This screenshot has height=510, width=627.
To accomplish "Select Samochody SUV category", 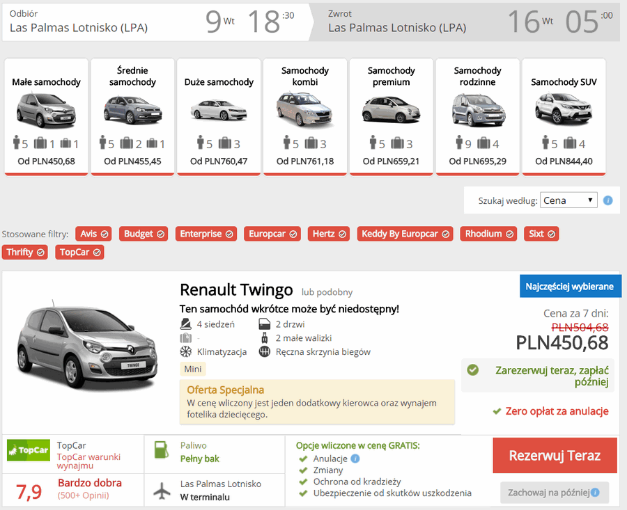I will click(564, 117).
